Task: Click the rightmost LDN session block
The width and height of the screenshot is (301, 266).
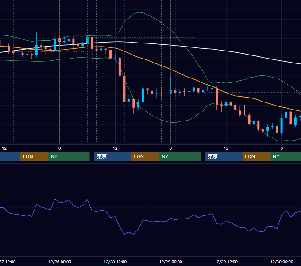Action: (256, 156)
